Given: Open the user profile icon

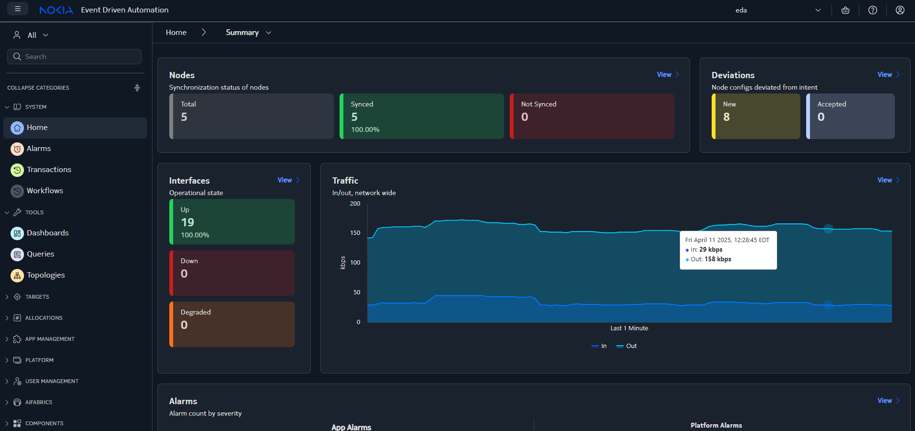Looking at the screenshot, I should pos(900,10).
